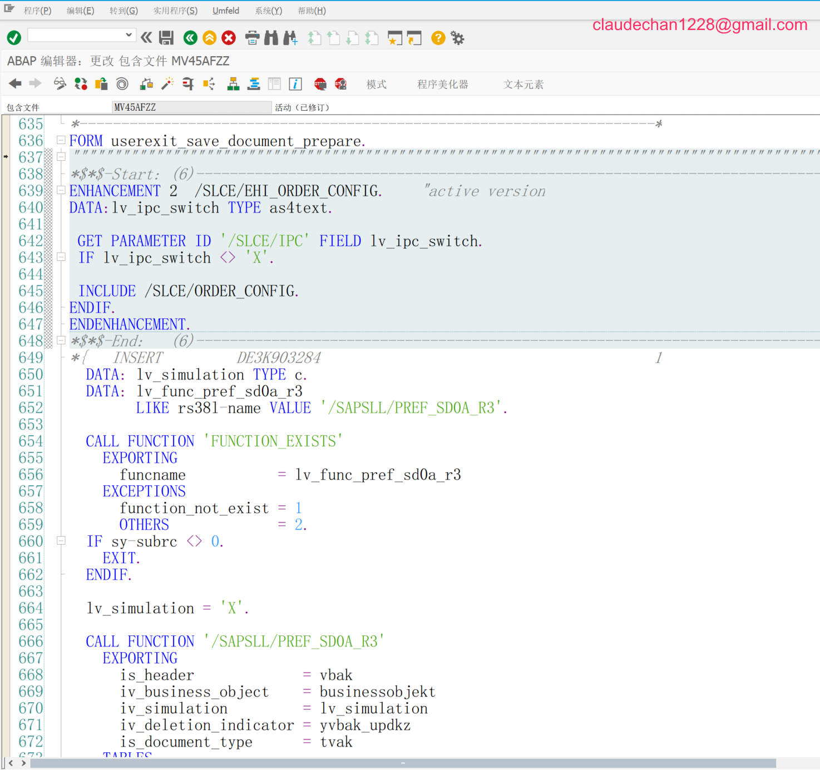Click the MV45AFZZ include file input field
The height and width of the screenshot is (770, 820).
point(191,106)
